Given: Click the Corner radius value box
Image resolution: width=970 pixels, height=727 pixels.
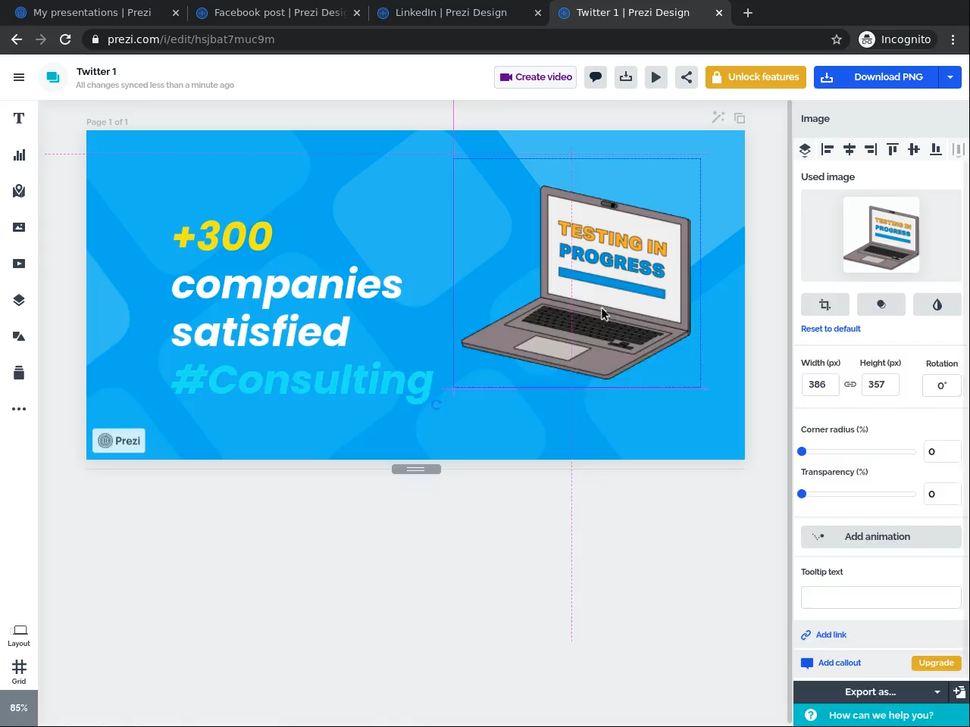Looking at the screenshot, I should pos(943,451).
